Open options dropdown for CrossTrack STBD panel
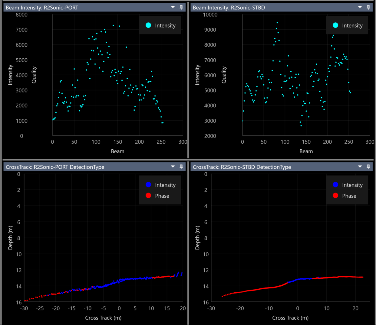 coord(360,166)
